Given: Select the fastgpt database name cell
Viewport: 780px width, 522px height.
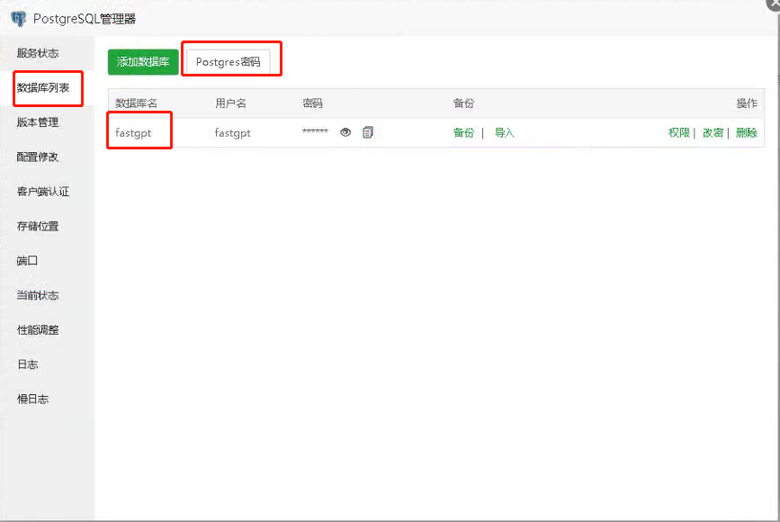Looking at the screenshot, I should point(133,133).
